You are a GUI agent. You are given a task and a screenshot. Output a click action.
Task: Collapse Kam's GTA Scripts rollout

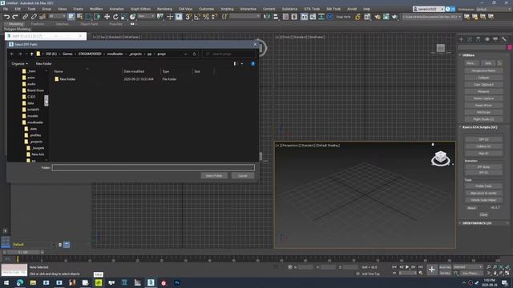coord(479,127)
